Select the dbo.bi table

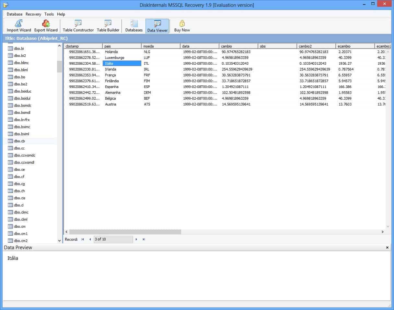point(19,49)
